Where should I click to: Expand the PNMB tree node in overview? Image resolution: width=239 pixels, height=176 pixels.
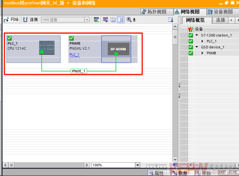202,53
